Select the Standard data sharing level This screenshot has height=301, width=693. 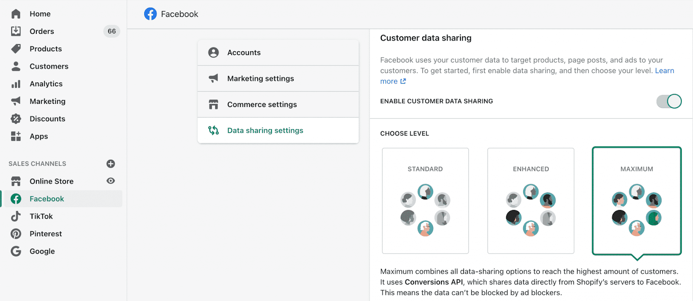coord(425,201)
